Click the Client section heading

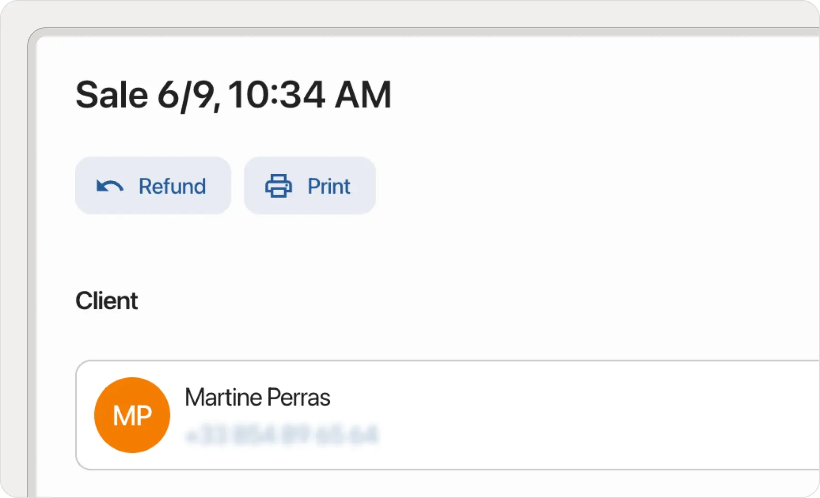coord(107,301)
